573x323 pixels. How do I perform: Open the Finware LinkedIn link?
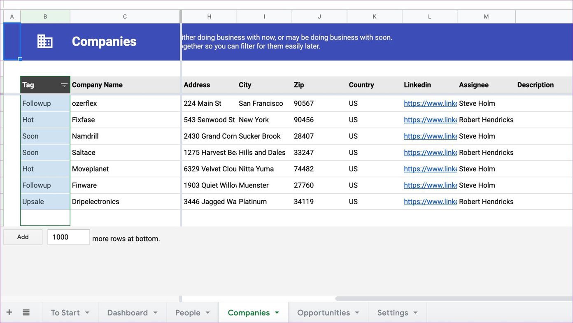click(430, 186)
